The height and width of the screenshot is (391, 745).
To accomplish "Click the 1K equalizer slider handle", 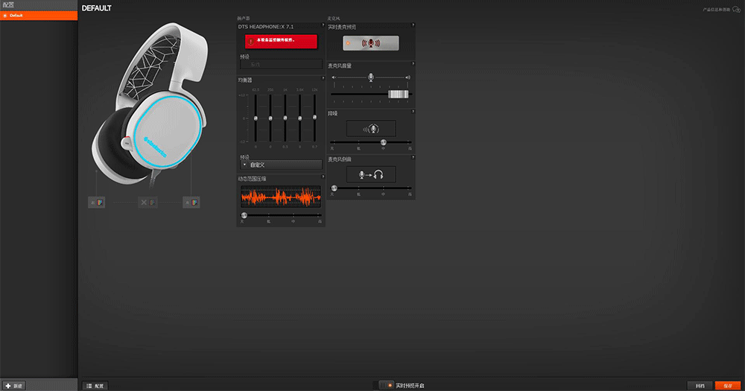I will [x=285, y=118].
